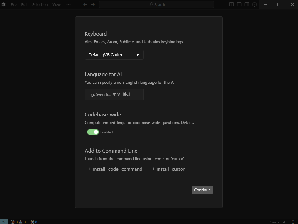
Task: Go back with the left arrow
Action: 85,4
